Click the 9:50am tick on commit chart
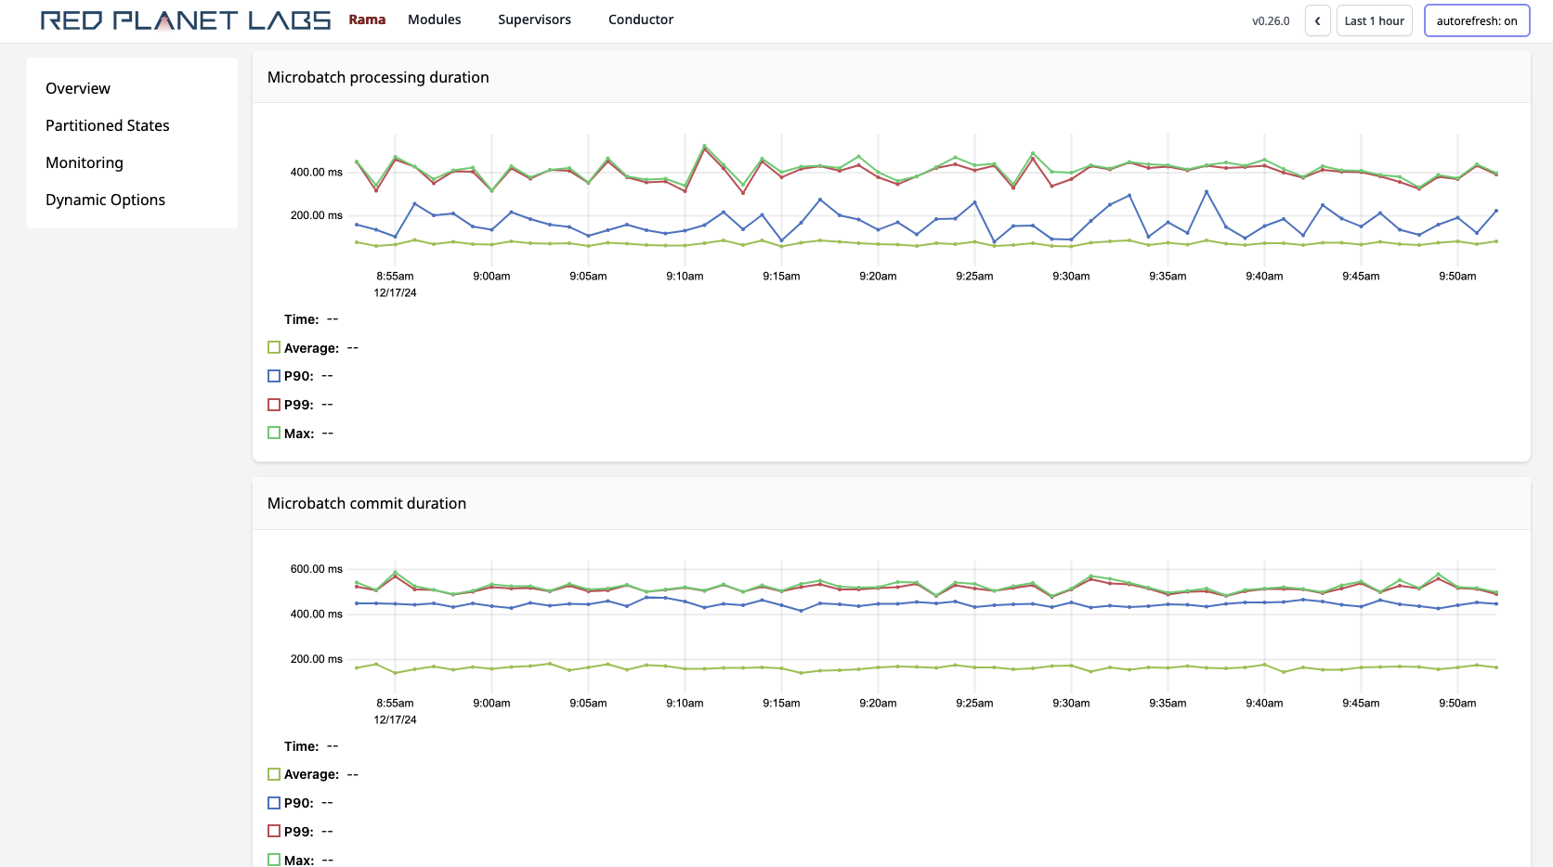 click(1457, 703)
